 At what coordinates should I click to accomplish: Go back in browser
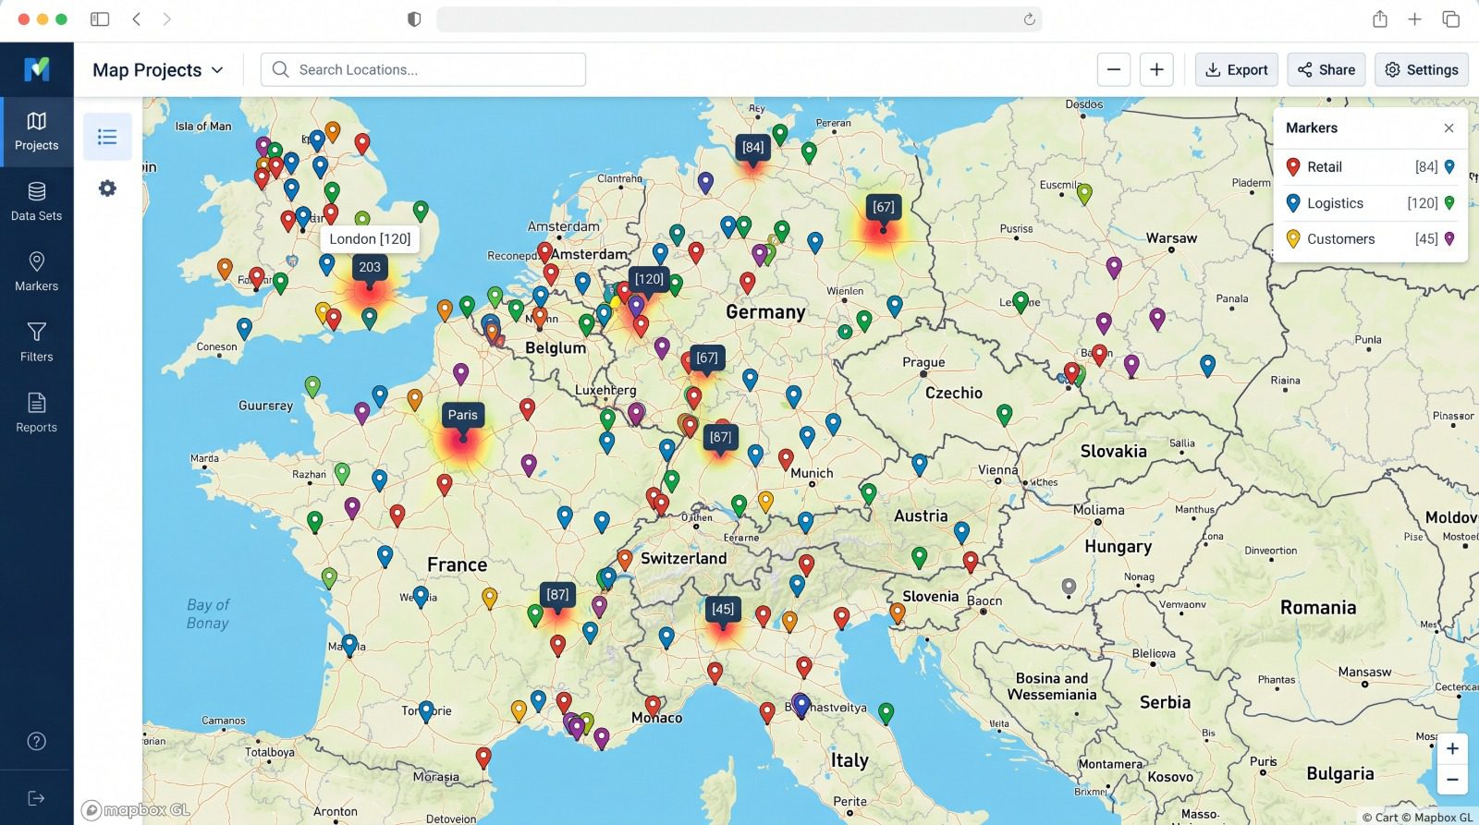pos(137,18)
